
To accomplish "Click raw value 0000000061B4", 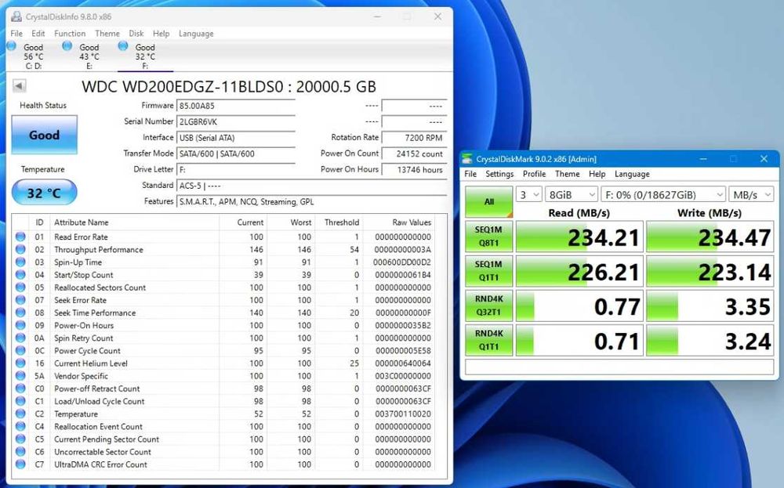I will pos(402,275).
